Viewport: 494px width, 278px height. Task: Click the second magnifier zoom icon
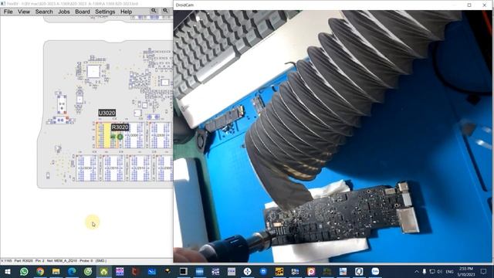tap(165, 10)
